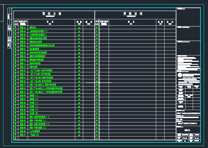Click the a-a/b-b section drawing name
The width and height of the screenshot is (208, 148).
(35, 131)
